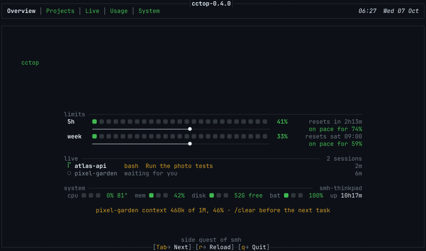The image size is (426, 251).
Task: Click the 100% battery value
Action: click(316, 195)
